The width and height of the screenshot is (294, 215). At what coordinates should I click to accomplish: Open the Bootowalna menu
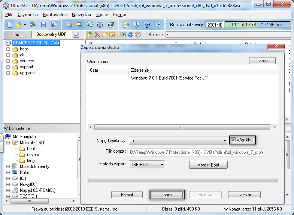[55, 15]
